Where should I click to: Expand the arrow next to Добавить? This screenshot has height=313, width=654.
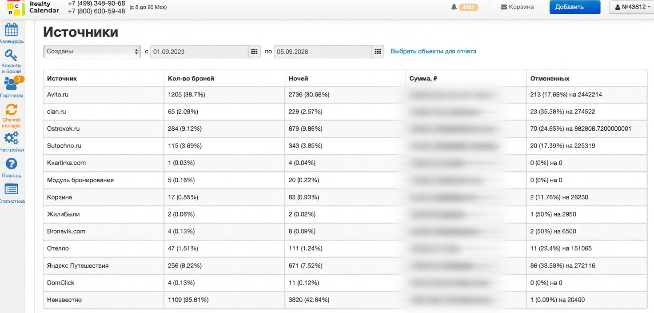click(x=595, y=7)
